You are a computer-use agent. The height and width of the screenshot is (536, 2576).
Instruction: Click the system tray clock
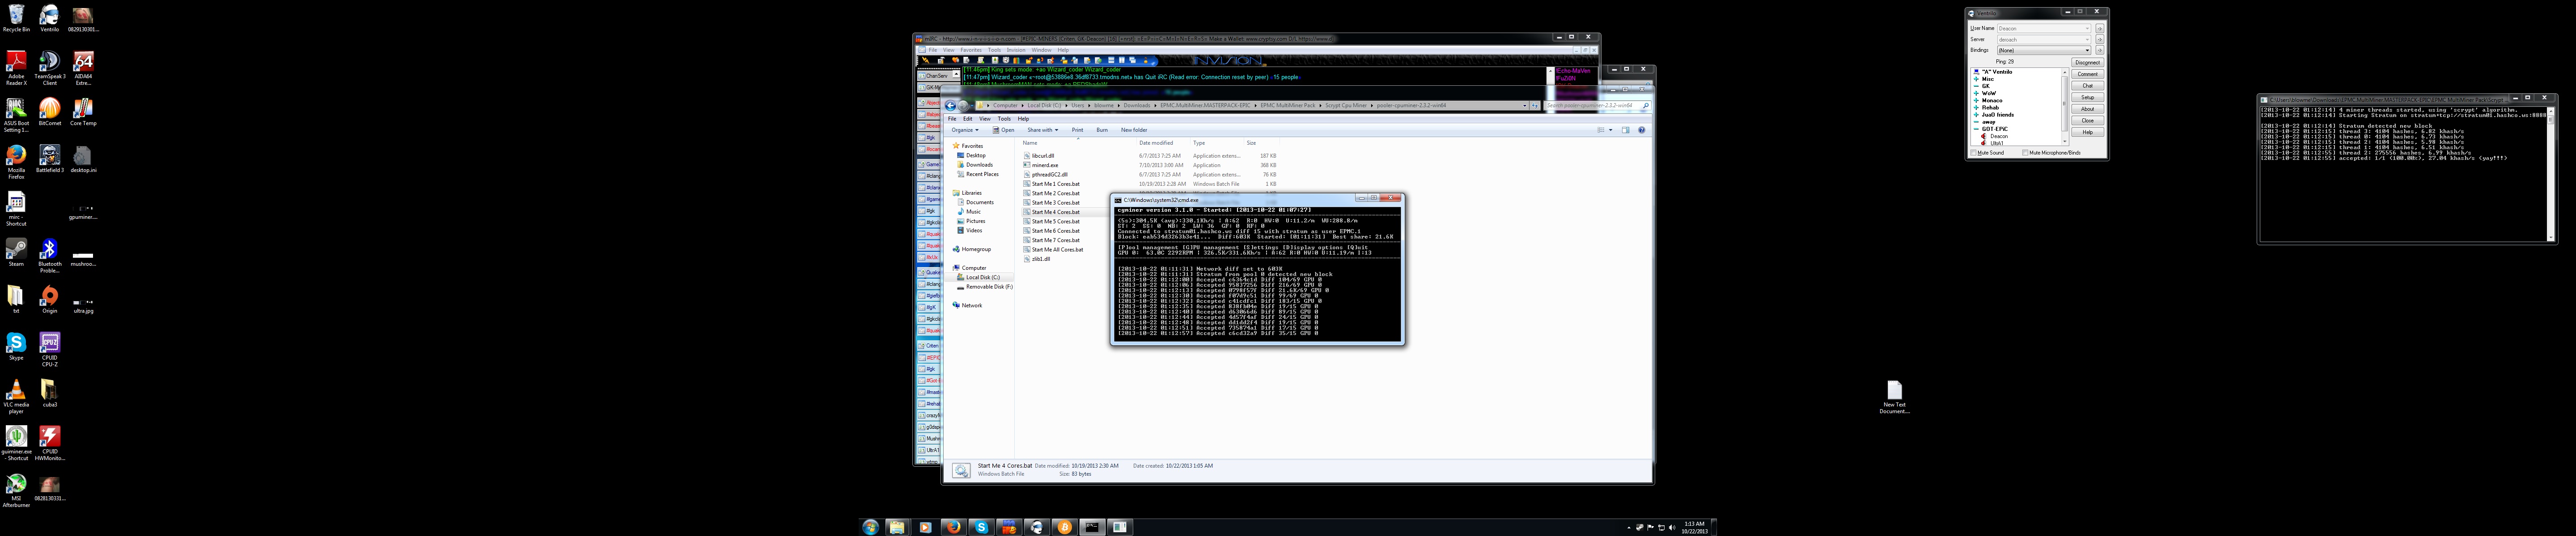(1694, 527)
